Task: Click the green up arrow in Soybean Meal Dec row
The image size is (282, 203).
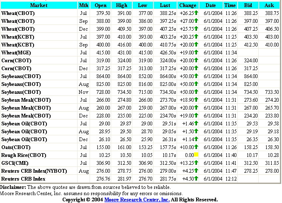Action: (196, 115)
